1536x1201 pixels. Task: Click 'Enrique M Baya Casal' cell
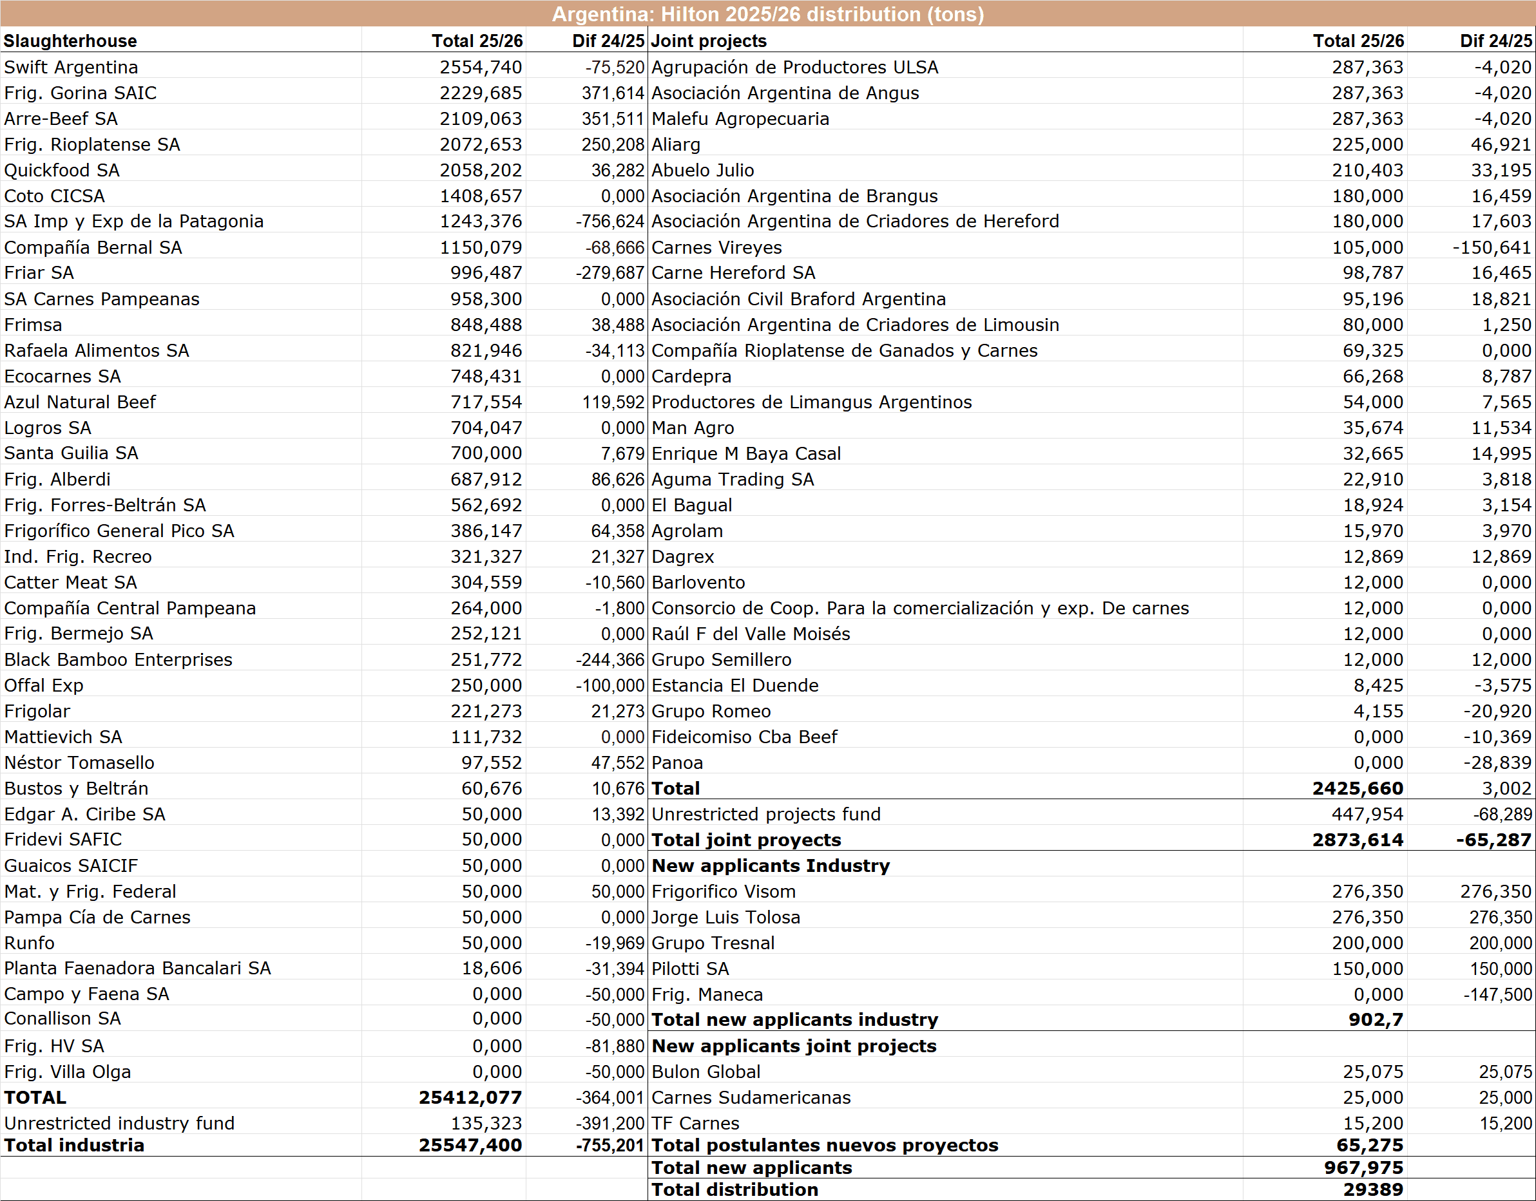[747, 453]
